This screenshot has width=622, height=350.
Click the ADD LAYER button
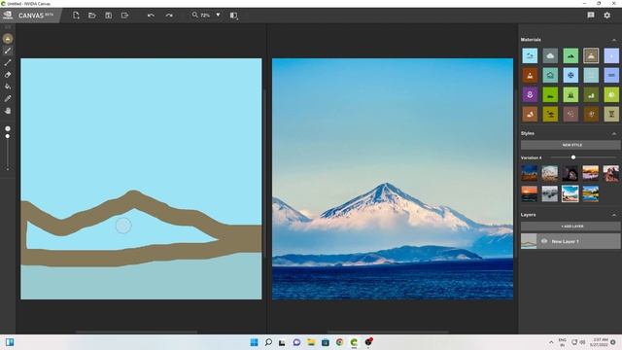pos(570,227)
